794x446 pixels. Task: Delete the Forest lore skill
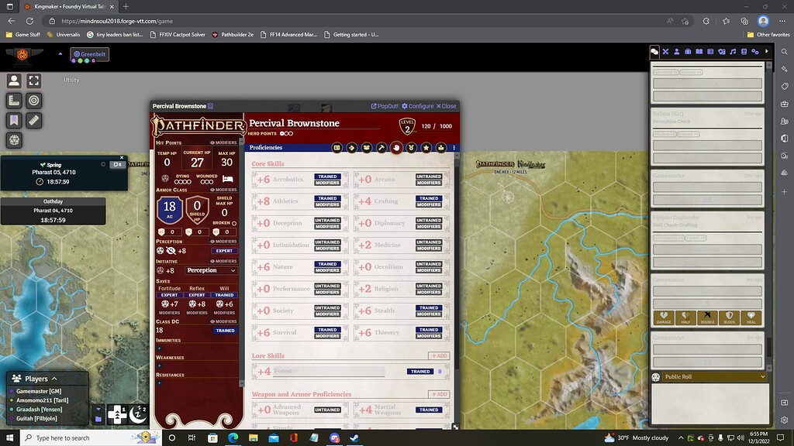[x=440, y=372]
